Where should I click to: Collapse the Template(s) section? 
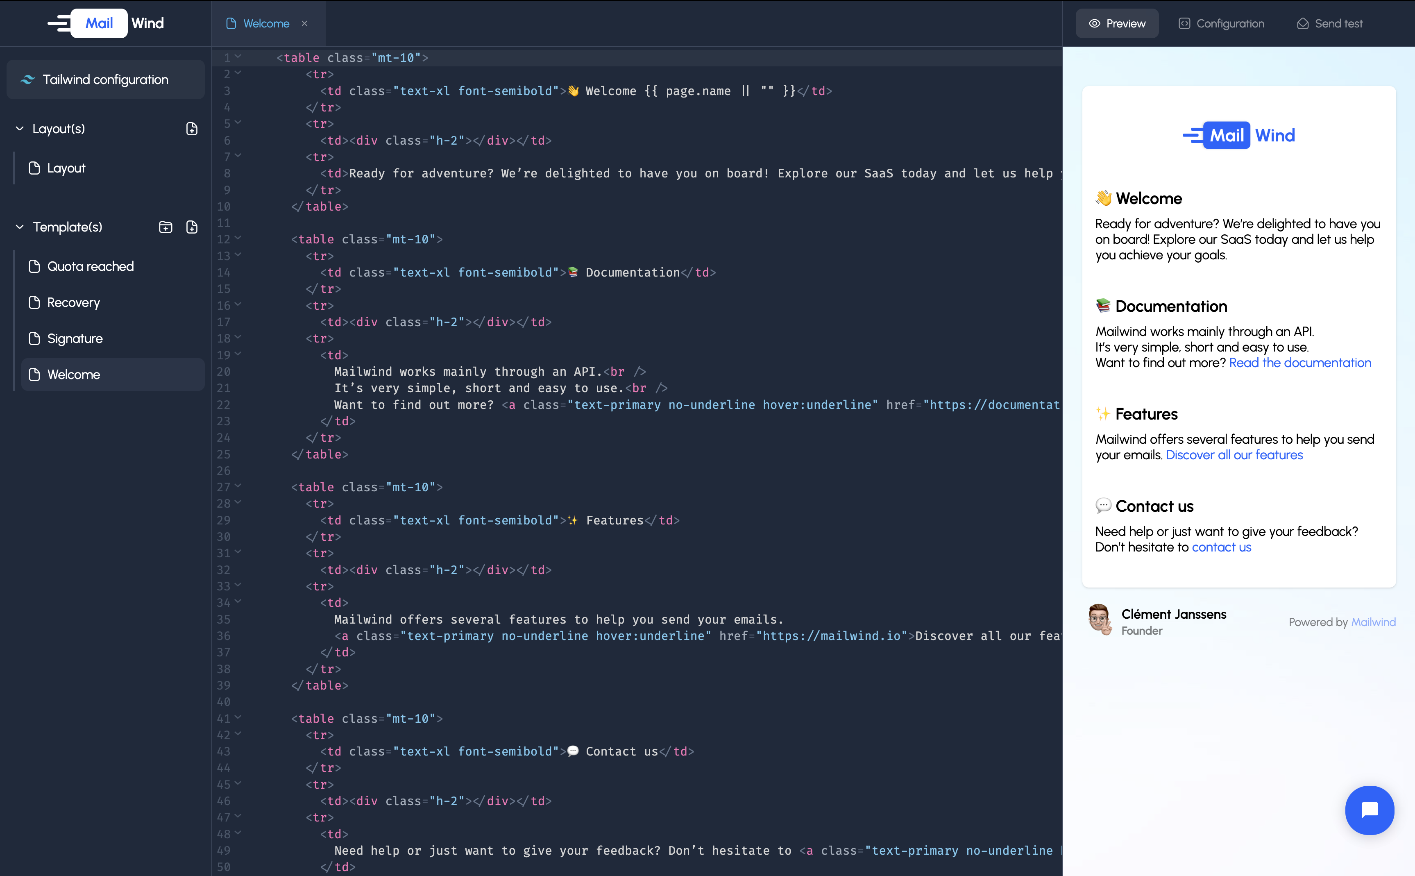click(x=20, y=227)
